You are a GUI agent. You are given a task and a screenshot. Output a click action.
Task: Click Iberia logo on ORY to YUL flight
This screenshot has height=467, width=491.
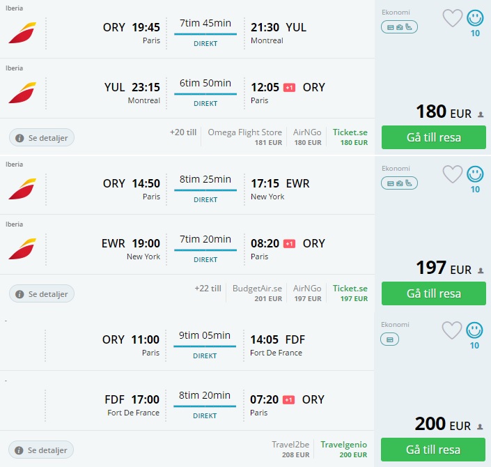[x=22, y=33]
